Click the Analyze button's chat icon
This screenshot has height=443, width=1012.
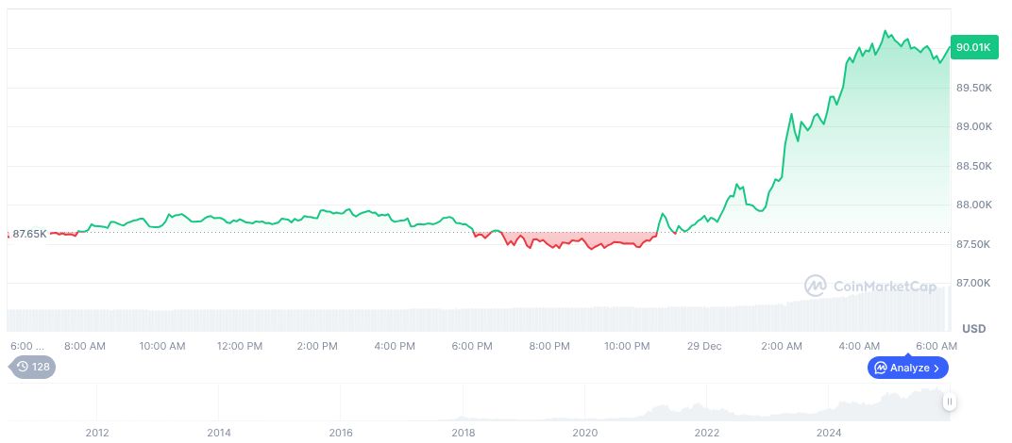[x=880, y=368]
